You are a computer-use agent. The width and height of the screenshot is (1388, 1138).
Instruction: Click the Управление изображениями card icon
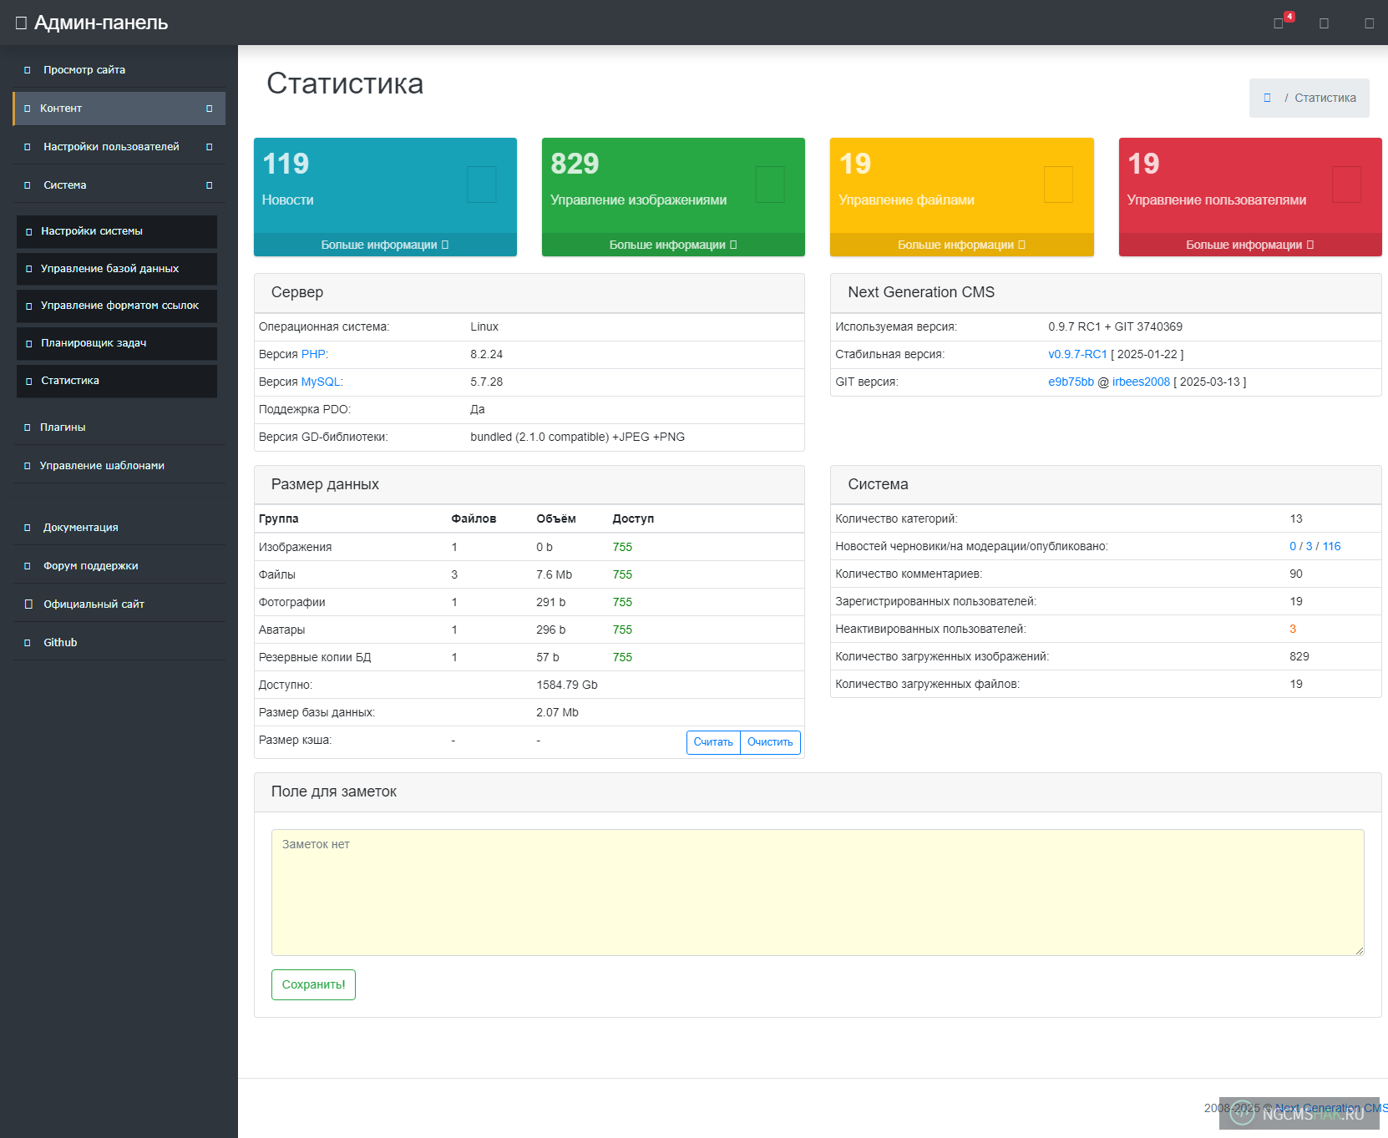pyautogui.click(x=770, y=184)
